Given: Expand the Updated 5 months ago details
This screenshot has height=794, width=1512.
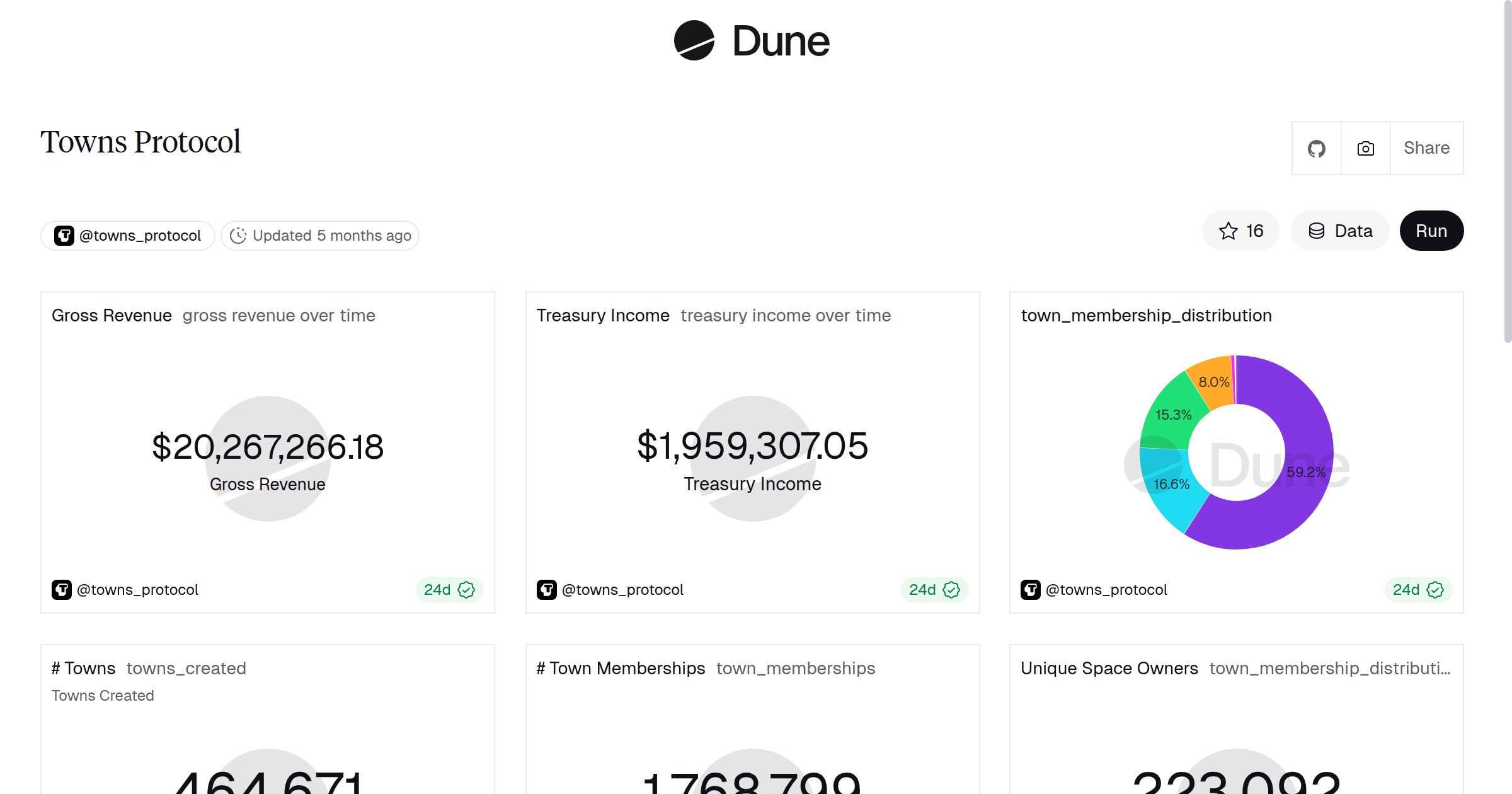Looking at the screenshot, I should tap(320, 235).
